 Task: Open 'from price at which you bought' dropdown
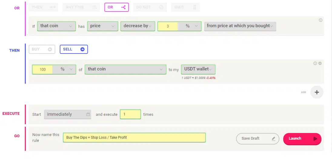[x=240, y=26]
